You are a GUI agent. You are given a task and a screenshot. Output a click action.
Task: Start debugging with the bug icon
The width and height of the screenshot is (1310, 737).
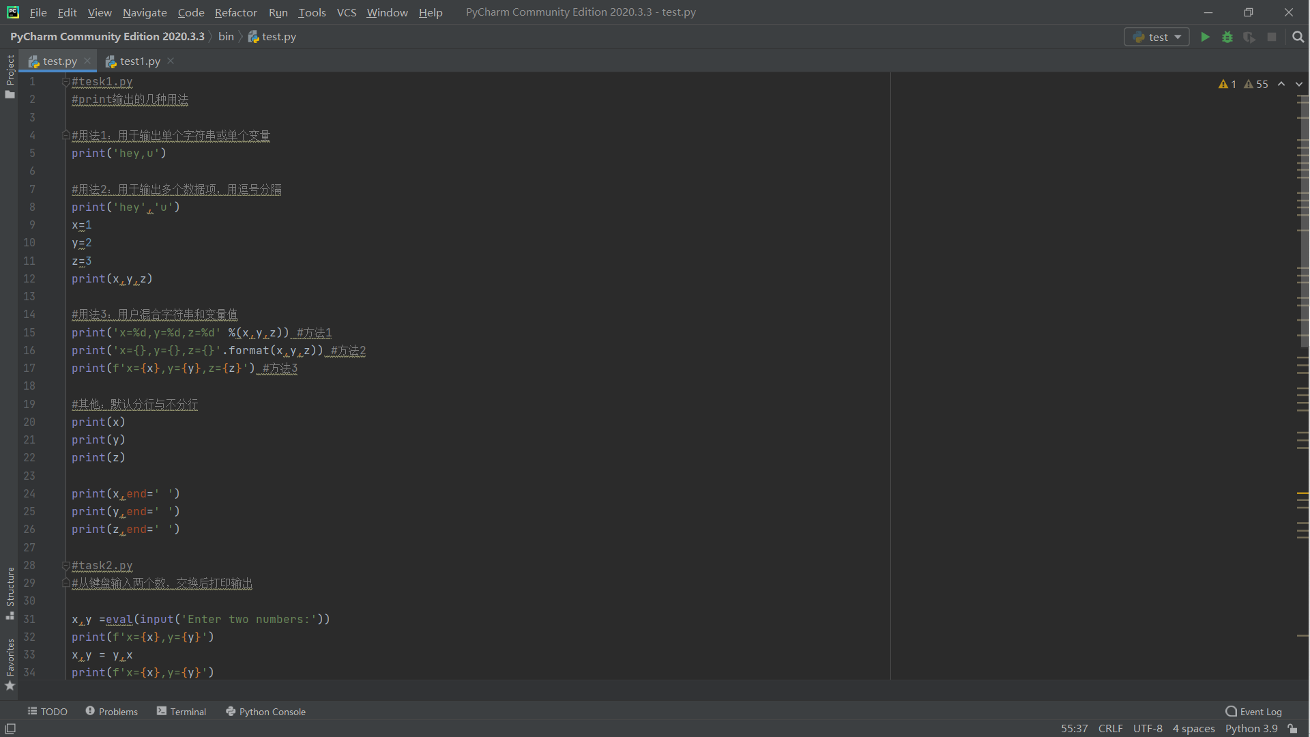1227,37
